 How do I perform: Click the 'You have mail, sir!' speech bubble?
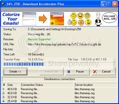[x=109, y=18]
